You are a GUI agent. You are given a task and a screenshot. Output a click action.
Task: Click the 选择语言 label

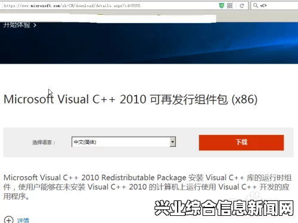(x=44, y=142)
